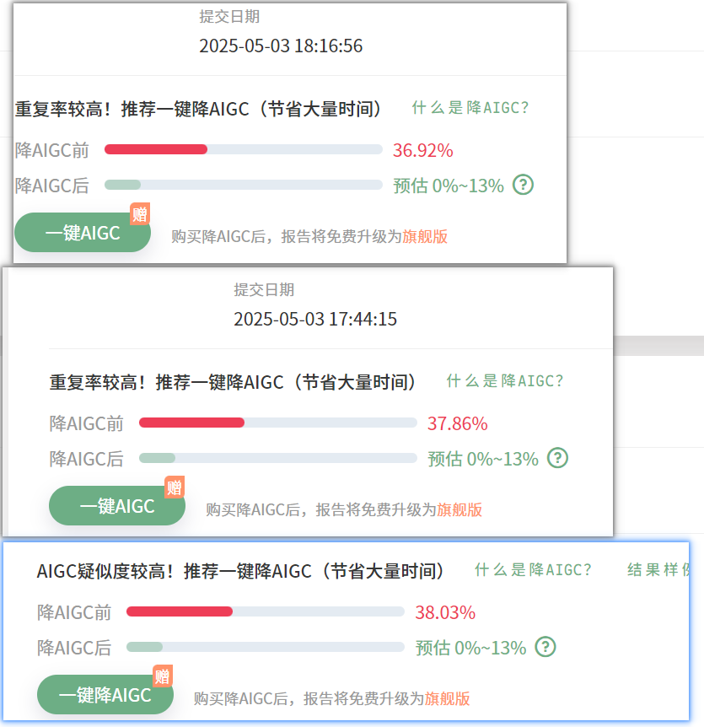Click 旗舰版 link in bottom card
The width and height of the screenshot is (704, 727).
click(x=447, y=698)
